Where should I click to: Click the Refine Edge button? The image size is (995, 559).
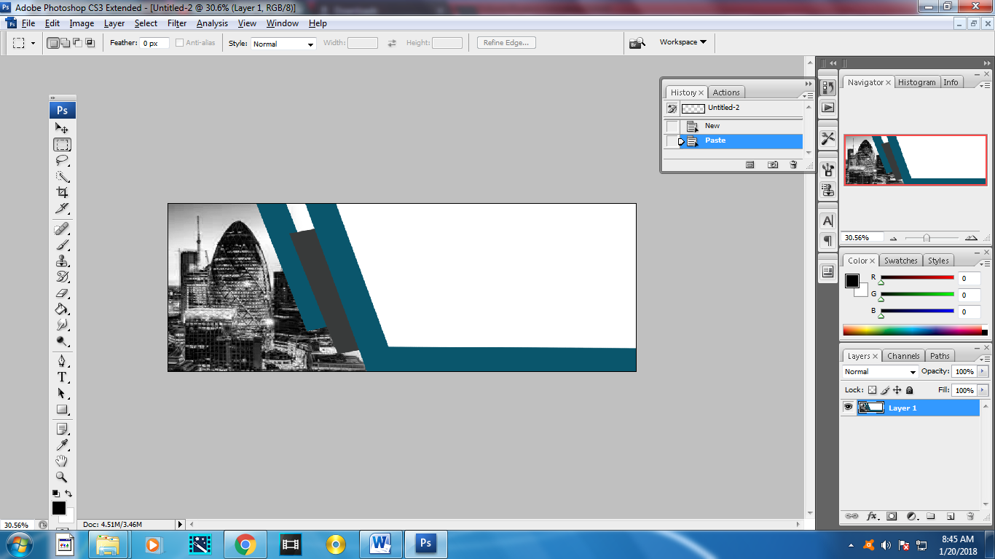point(506,43)
